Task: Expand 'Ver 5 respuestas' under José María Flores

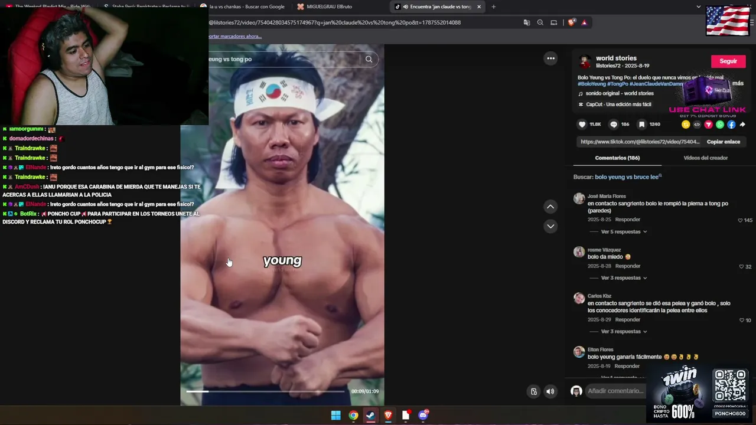Action: [624, 232]
